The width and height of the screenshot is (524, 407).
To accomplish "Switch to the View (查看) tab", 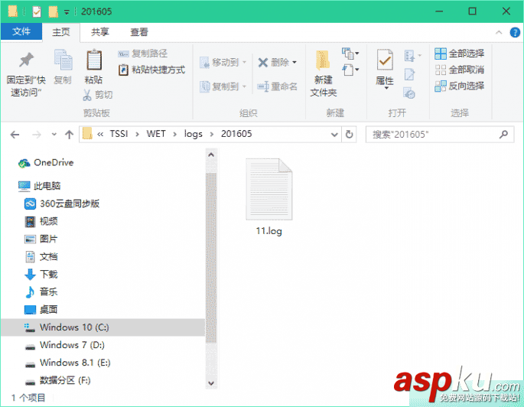I will pyautogui.click(x=139, y=32).
